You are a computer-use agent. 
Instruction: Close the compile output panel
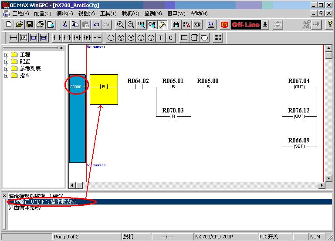(4, 195)
